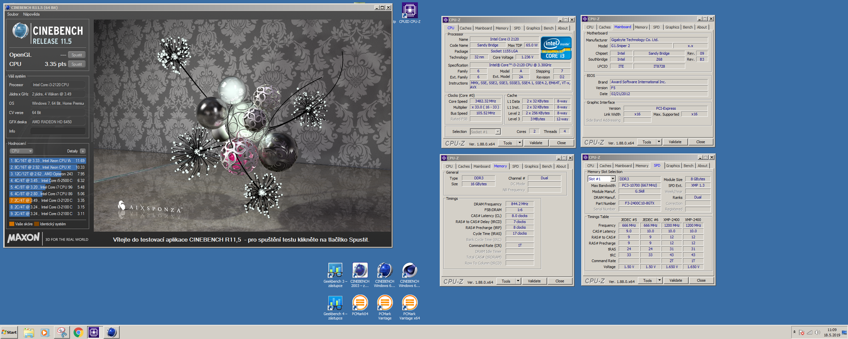Click the Show Desktop button in the tray

tap(844, 332)
